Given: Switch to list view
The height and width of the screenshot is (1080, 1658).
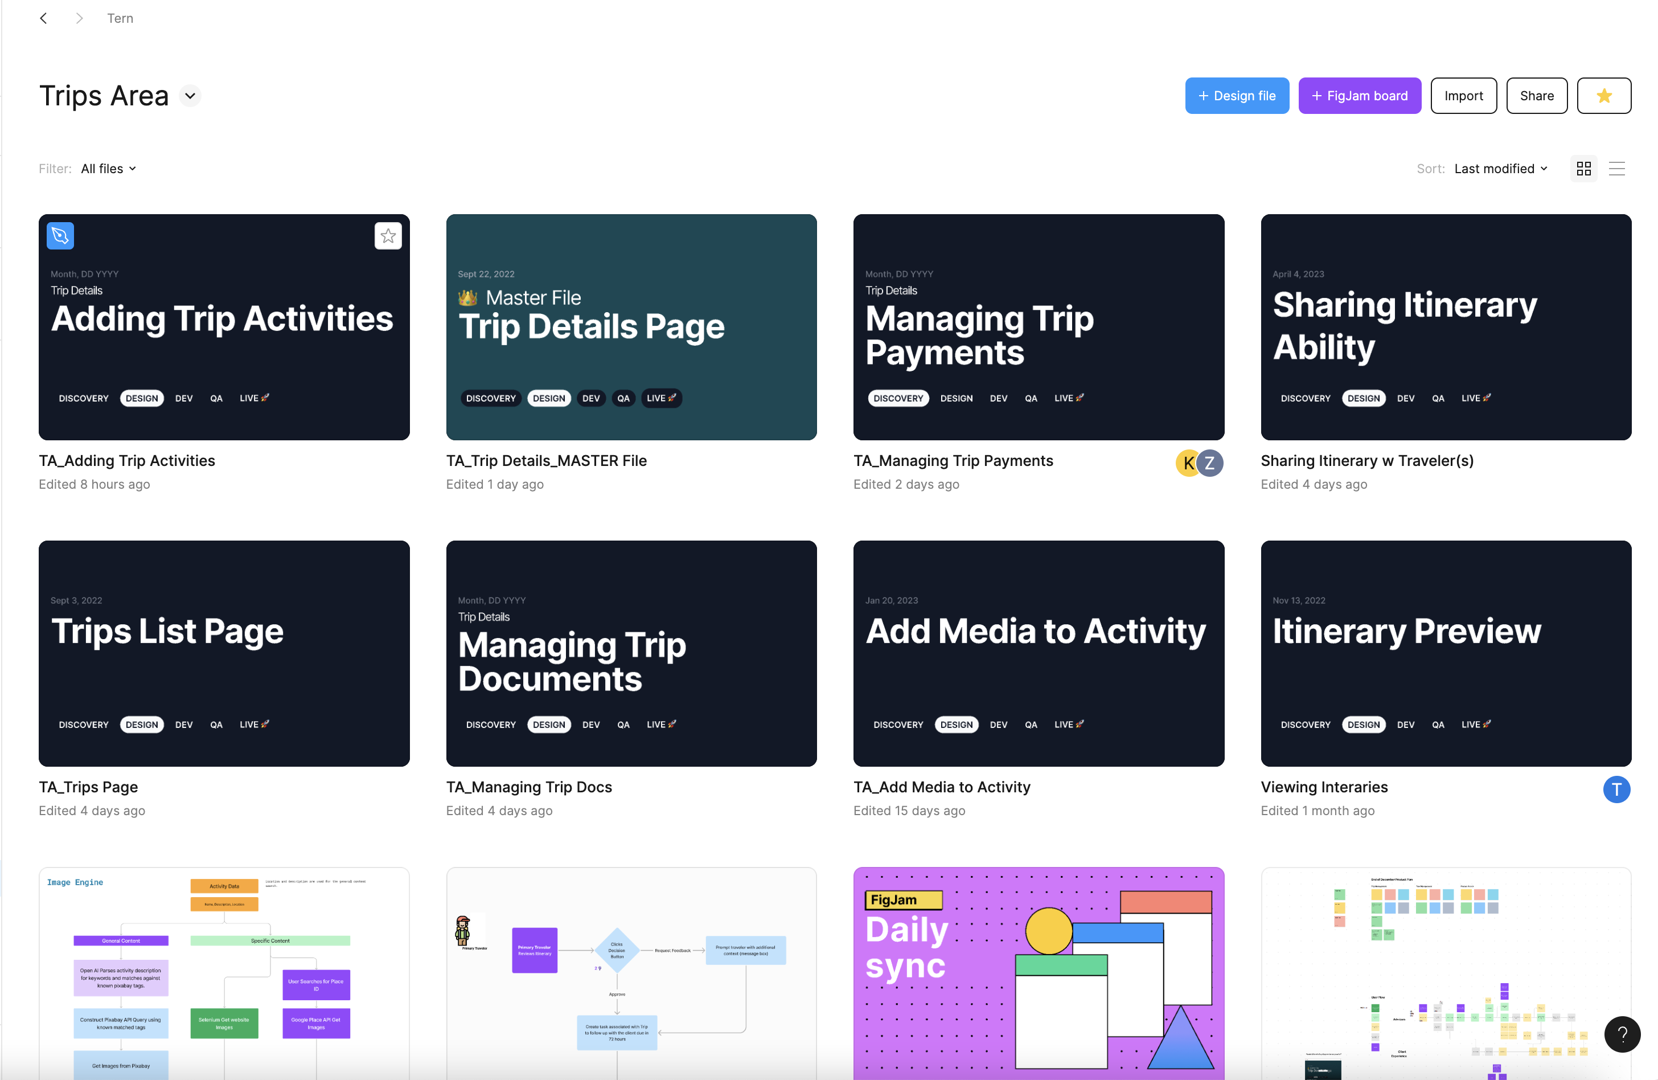Looking at the screenshot, I should 1616,169.
